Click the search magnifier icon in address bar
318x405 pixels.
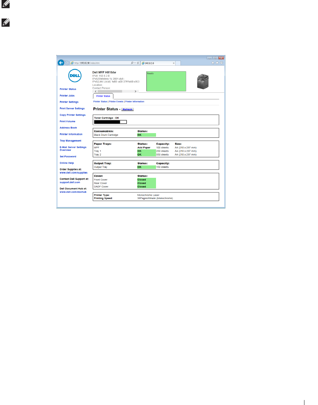click(x=132, y=63)
